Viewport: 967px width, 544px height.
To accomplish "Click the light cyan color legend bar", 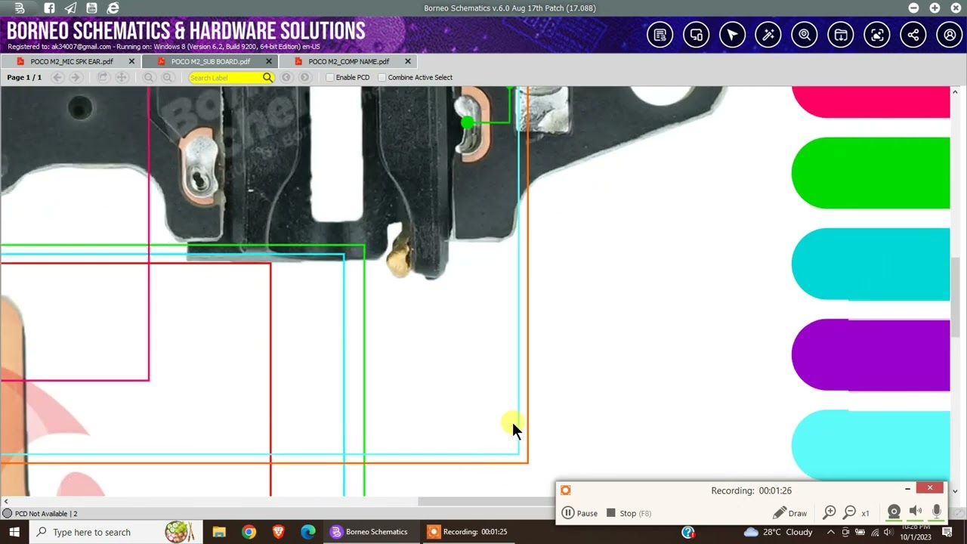I will pyautogui.click(x=870, y=445).
